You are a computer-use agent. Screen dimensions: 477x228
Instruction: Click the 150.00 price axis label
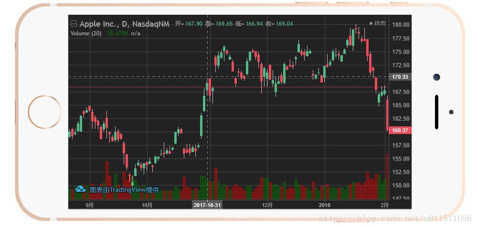point(401,185)
